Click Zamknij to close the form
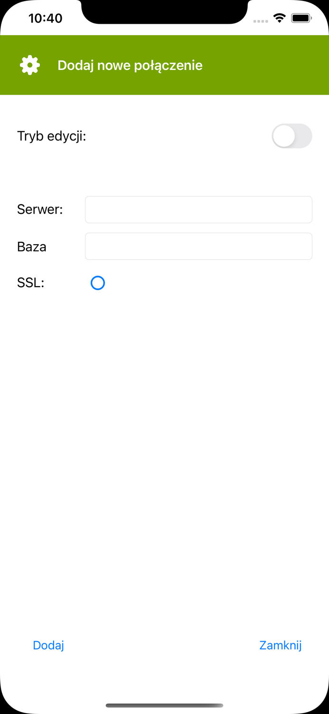The height and width of the screenshot is (714, 329). click(x=280, y=645)
